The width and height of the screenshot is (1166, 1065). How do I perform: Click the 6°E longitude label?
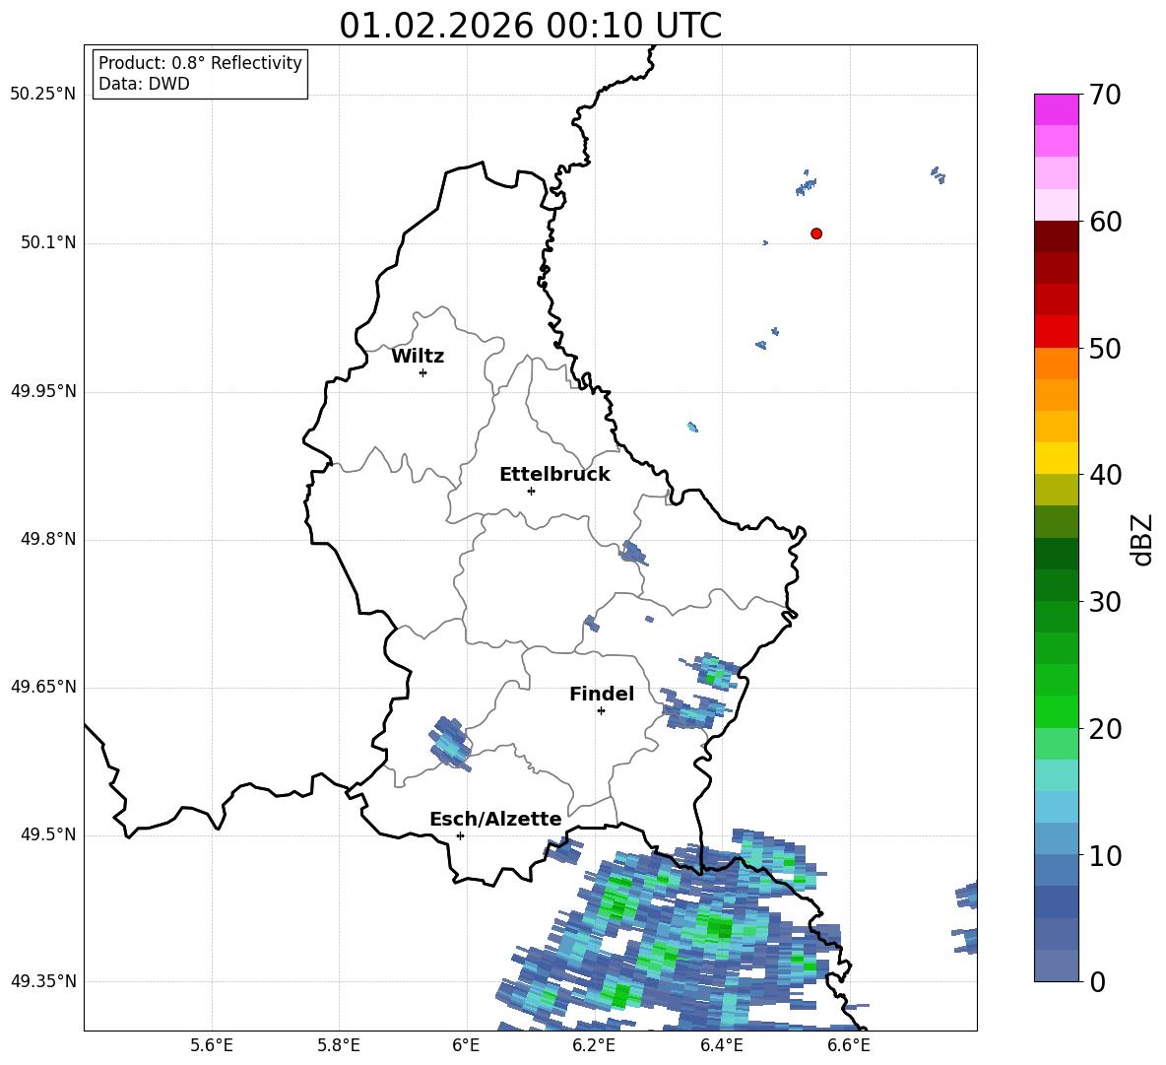pos(466,1045)
